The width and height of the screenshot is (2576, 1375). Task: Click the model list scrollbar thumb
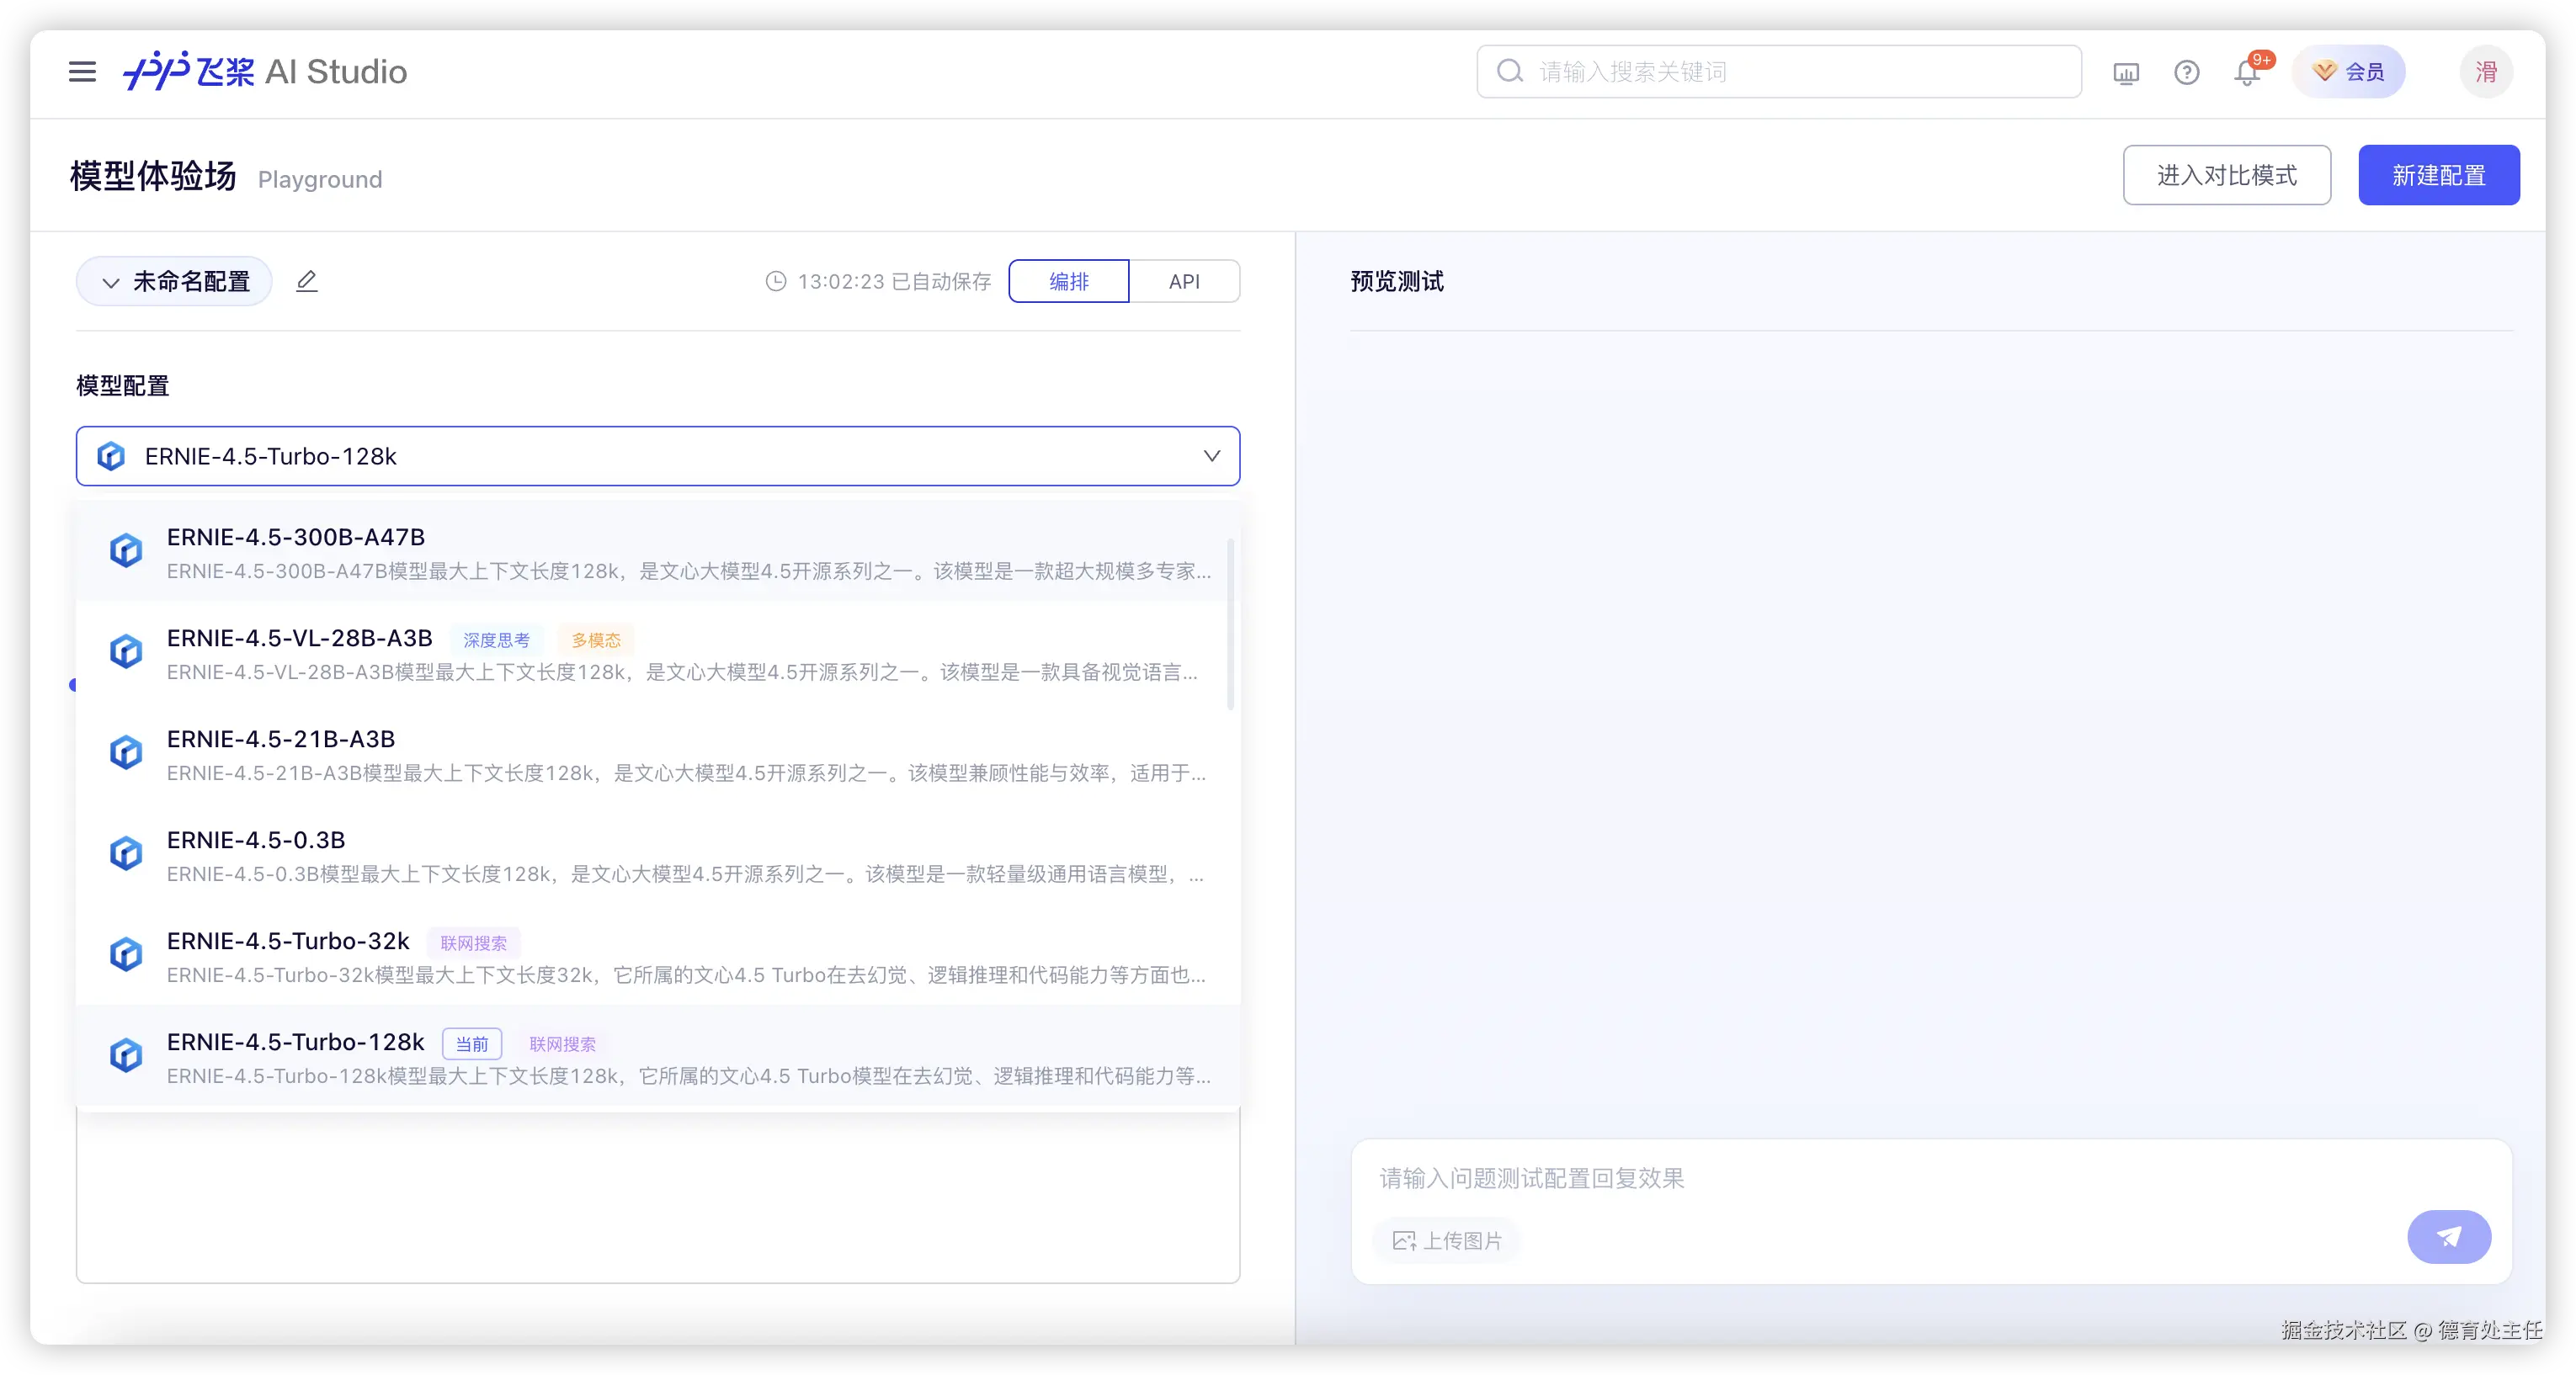1230,624
